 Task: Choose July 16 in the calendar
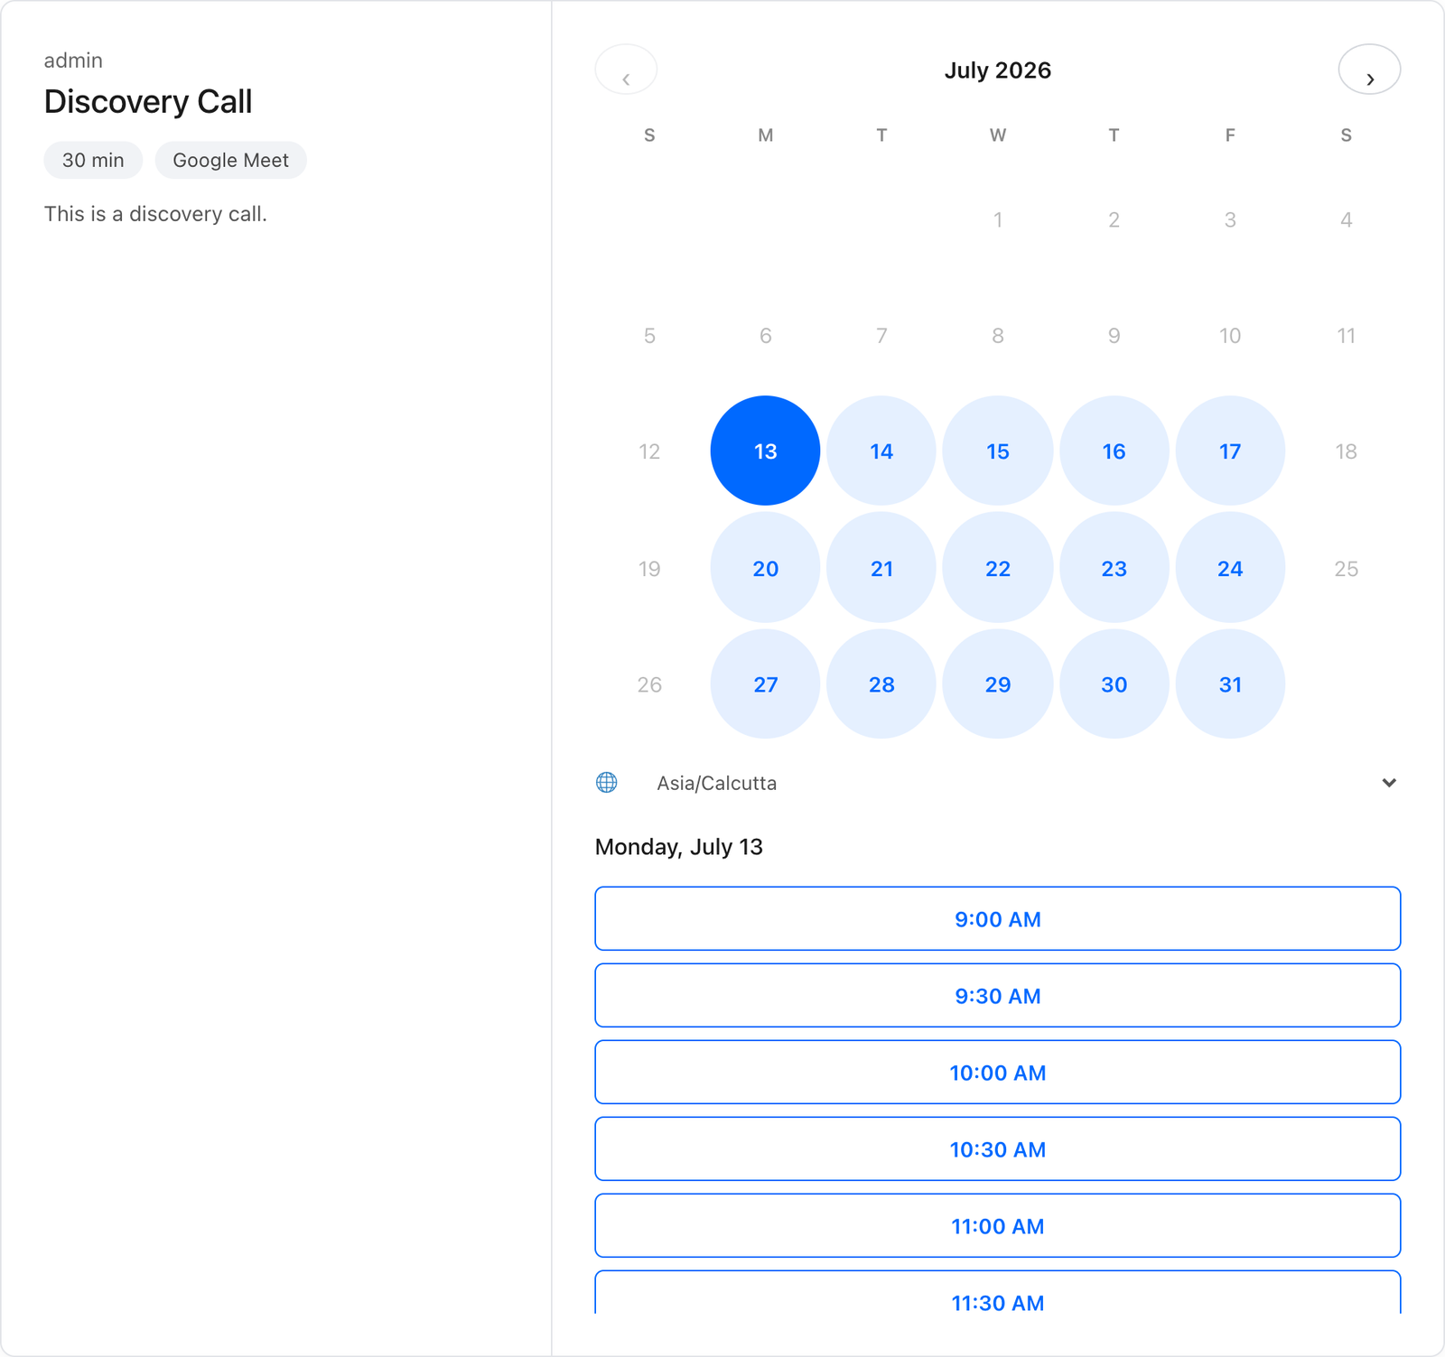click(1114, 451)
